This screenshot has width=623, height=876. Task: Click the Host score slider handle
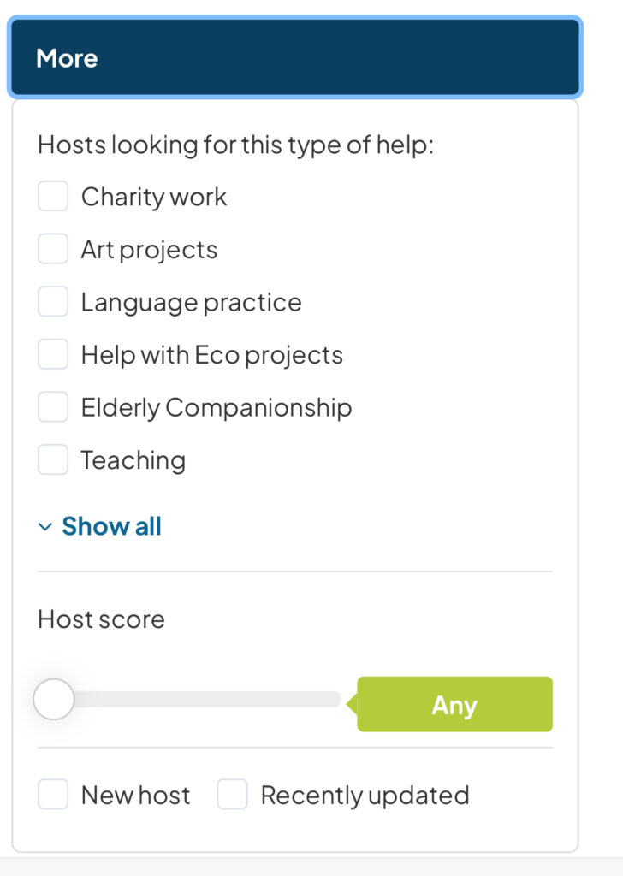point(54,700)
